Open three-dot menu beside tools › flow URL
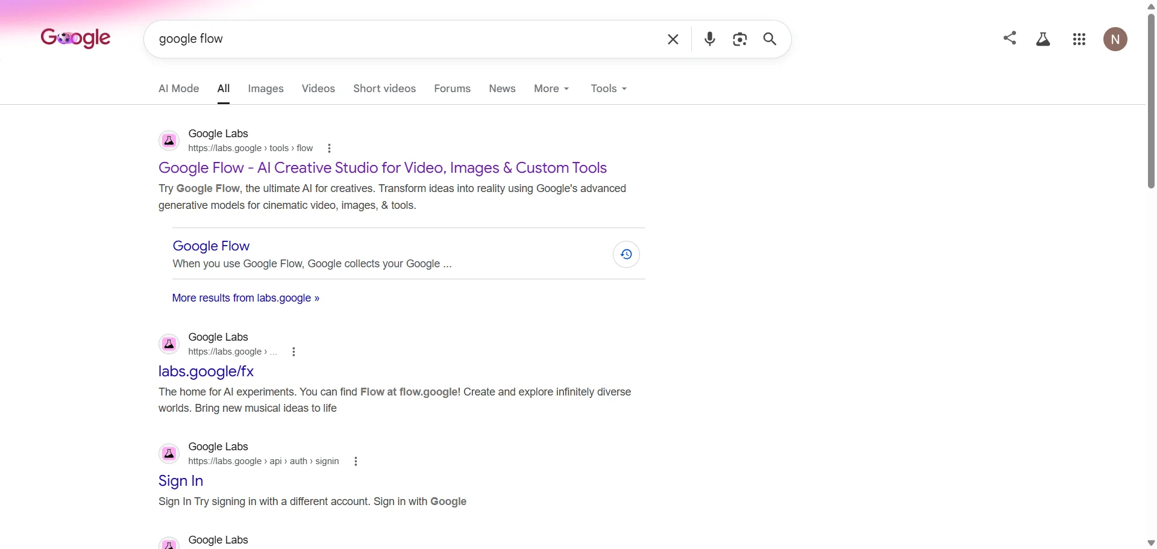Viewport: 1157px width, 549px height. pyautogui.click(x=330, y=149)
